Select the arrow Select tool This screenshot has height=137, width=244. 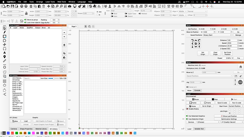(5, 28)
